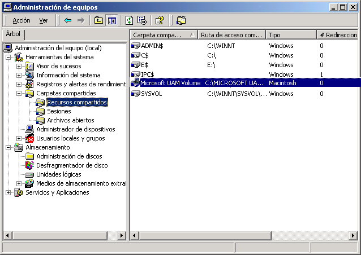Select Recursos compartidos in the tree

77,102
